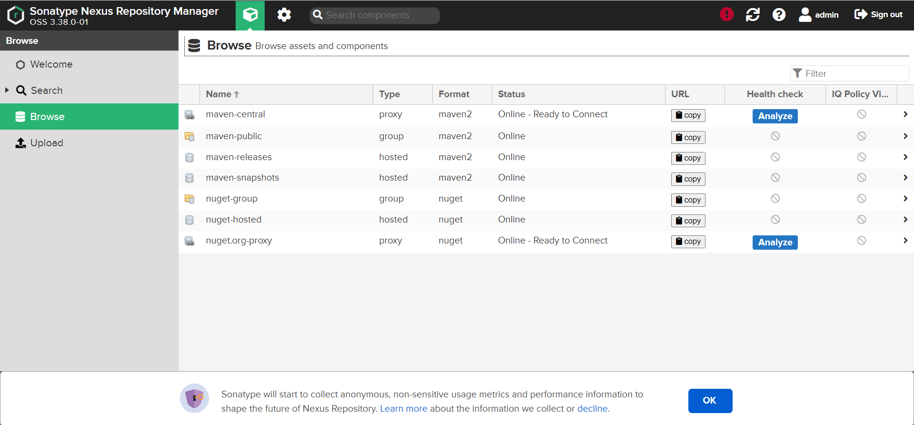Open the Learn more link
Screen dimensions: 914x425
pos(403,409)
